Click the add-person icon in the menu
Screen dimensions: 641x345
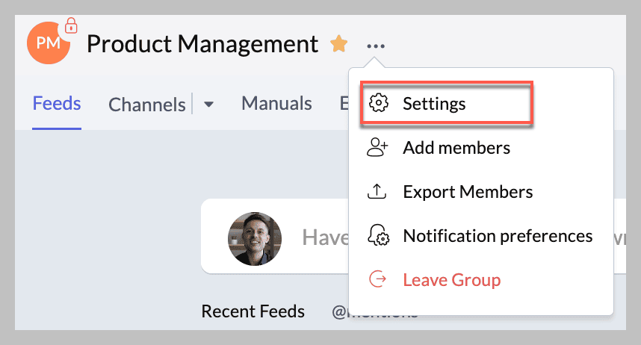click(377, 147)
